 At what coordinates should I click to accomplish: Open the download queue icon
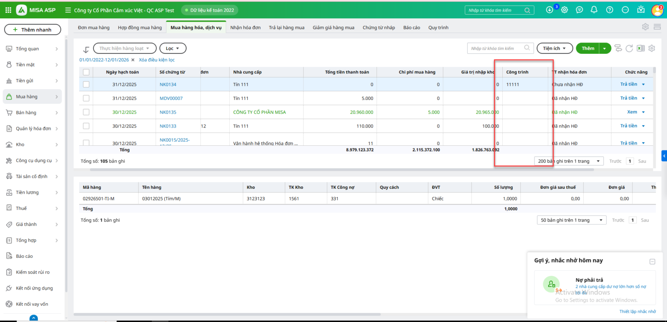tap(549, 10)
